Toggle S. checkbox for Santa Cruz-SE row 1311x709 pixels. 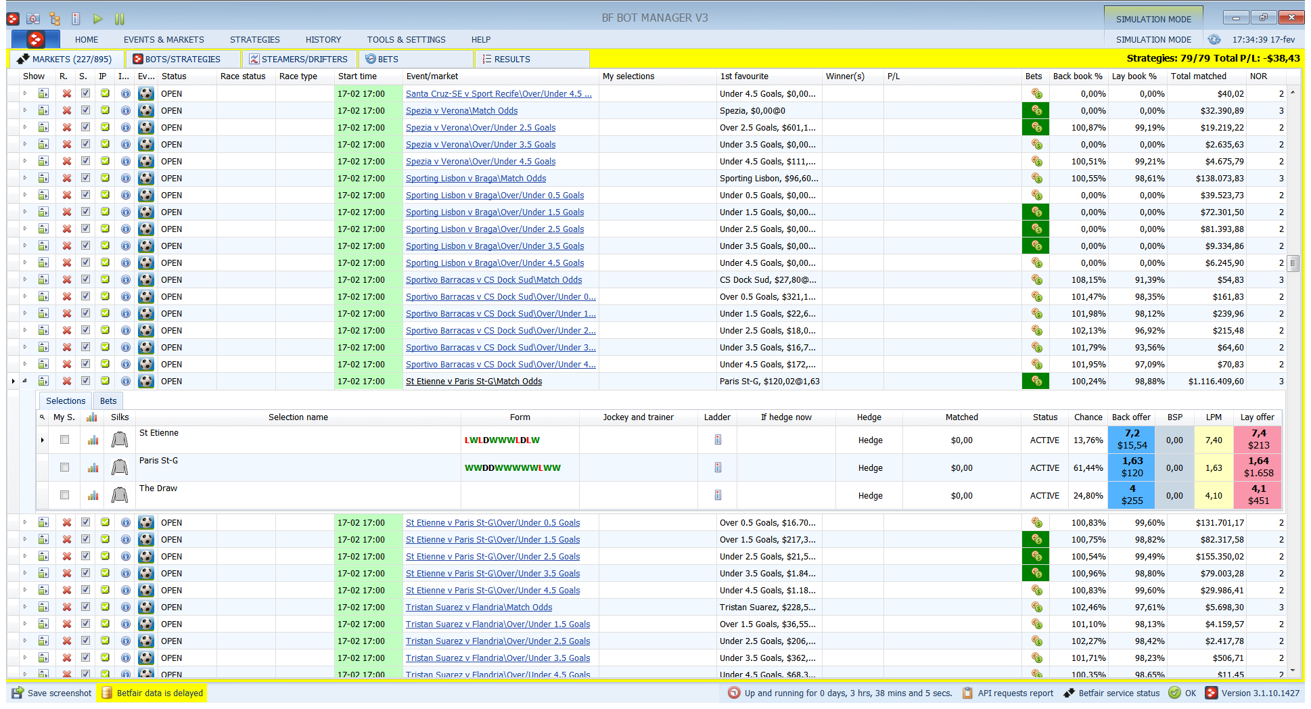coord(86,93)
